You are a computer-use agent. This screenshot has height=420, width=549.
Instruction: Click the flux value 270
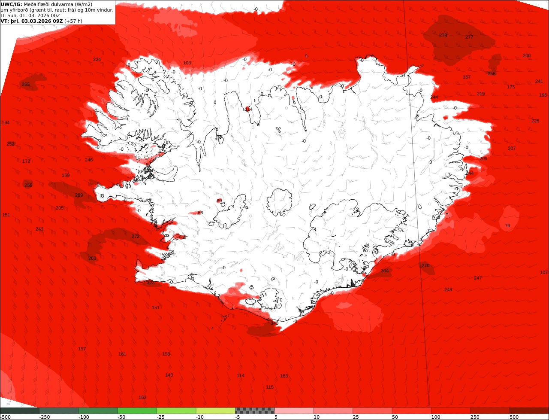click(x=425, y=265)
